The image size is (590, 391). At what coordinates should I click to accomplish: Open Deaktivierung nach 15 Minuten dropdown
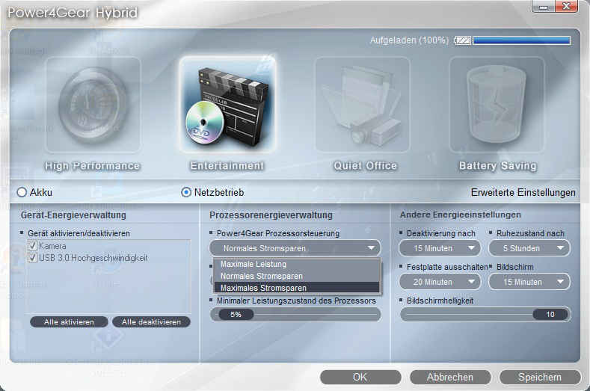pyautogui.click(x=440, y=248)
